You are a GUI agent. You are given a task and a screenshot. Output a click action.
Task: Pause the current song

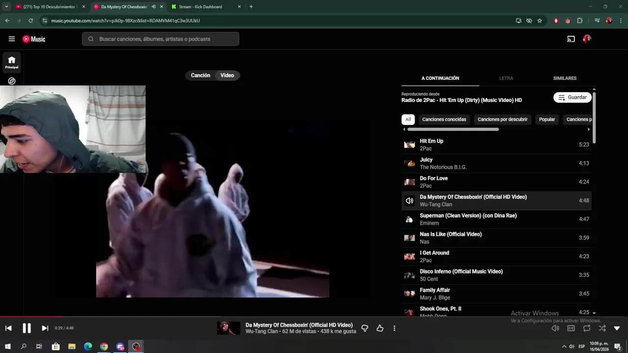27,328
